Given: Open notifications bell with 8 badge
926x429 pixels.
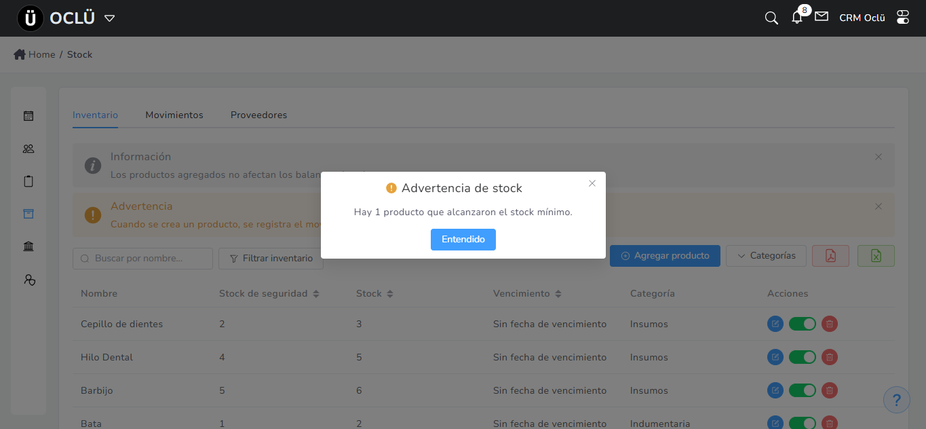Looking at the screenshot, I should coord(797,18).
